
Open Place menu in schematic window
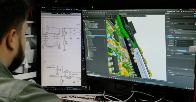point(50,9)
